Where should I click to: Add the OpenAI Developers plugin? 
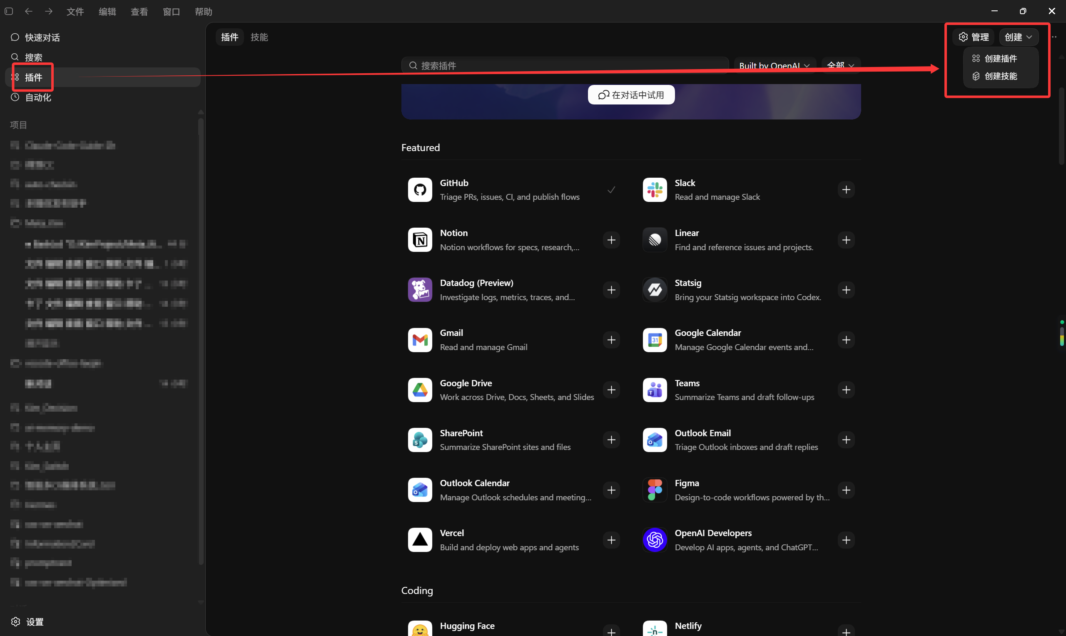(846, 540)
